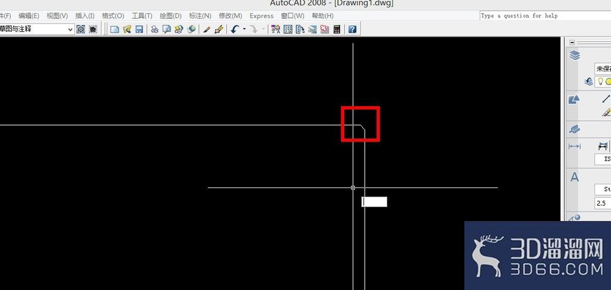Open the 绘图(D) menu
The width and height of the screenshot is (611, 290).
[170, 16]
